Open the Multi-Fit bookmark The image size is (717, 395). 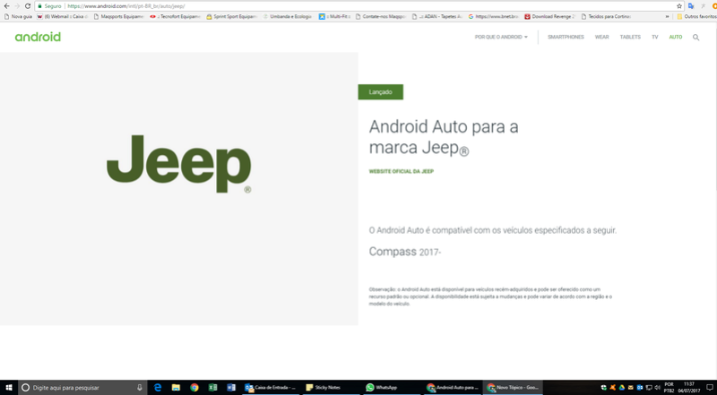(334, 16)
